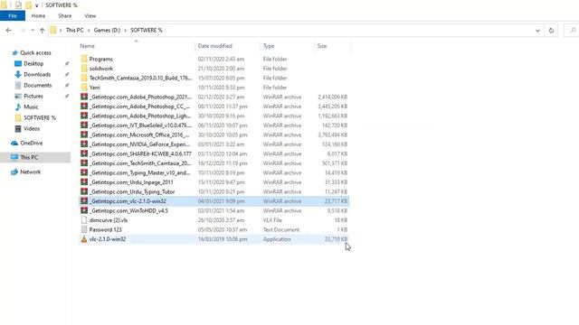
Task: Click New folder icon in title bar
Action: pos(28,5)
